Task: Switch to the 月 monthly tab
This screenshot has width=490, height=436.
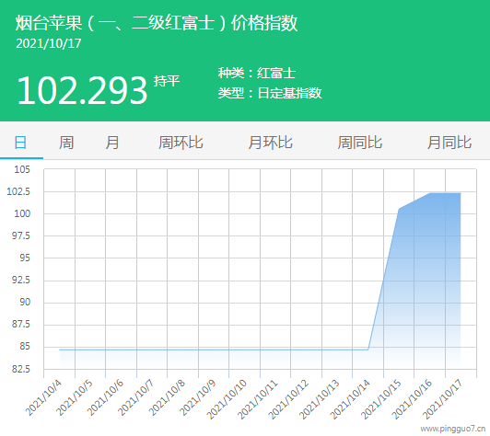Action: point(112,143)
